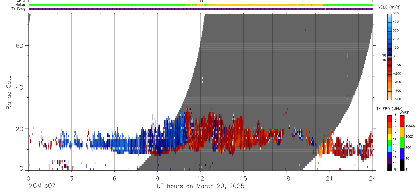
Task: Click the '6' tick on UT hours axis
Action: click(114, 178)
